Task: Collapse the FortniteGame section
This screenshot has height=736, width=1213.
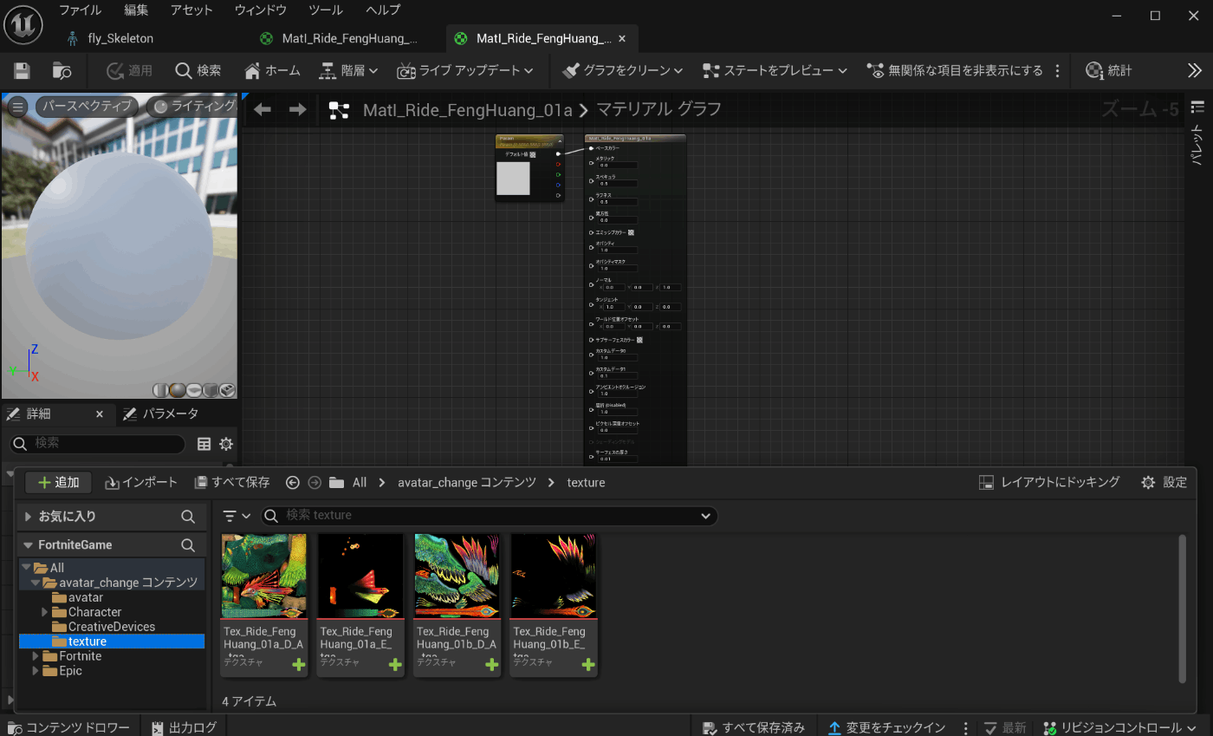Action: pyautogui.click(x=29, y=545)
